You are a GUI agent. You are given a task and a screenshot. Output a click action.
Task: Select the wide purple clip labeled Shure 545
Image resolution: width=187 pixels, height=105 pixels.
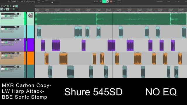pyautogui.click(x=56, y=45)
